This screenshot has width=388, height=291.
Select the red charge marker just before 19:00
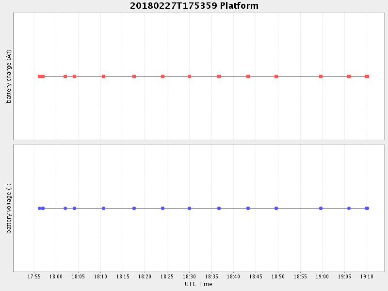point(321,76)
